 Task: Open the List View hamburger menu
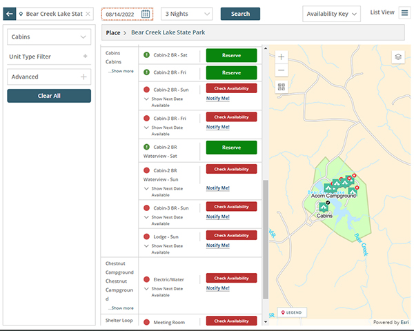[x=404, y=12]
